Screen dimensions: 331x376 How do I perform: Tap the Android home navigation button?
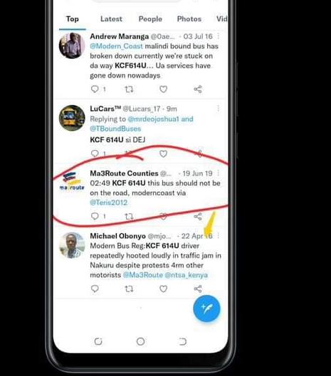(x=140, y=341)
